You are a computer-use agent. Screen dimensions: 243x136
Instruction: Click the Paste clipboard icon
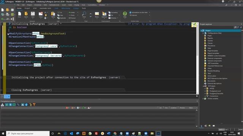coord(53,14)
